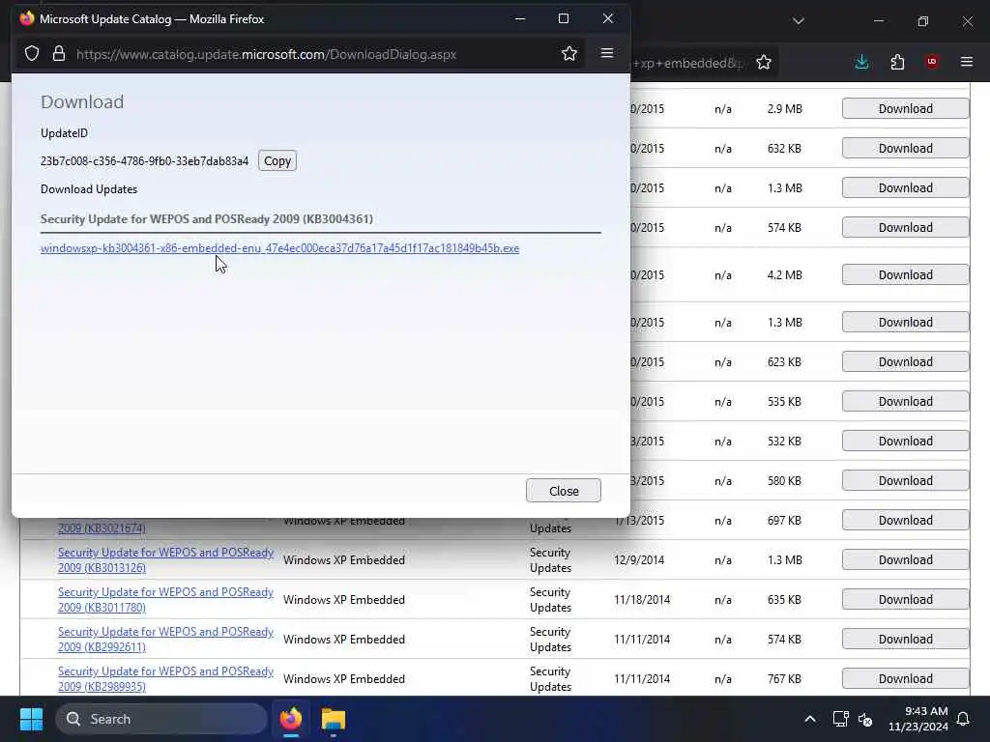Image resolution: width=990 pixels, height=742 pixels.
Task: Click the '767 KB' size cell
Action: [x=784, y=679]
